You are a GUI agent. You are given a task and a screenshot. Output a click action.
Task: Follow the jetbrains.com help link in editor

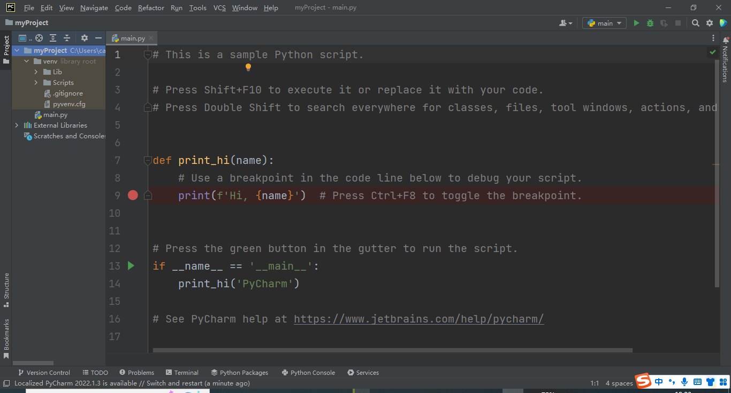pyautogui.click(x=419, y=319)
